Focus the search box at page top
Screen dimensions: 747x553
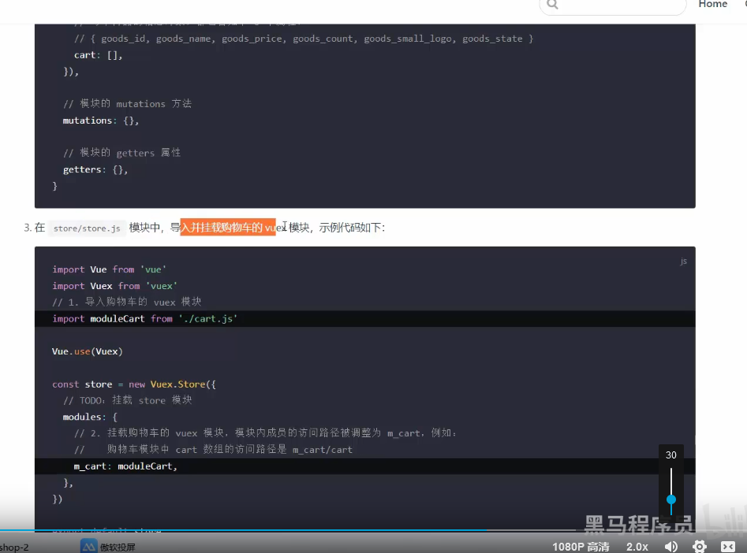[x=613, y=6]
